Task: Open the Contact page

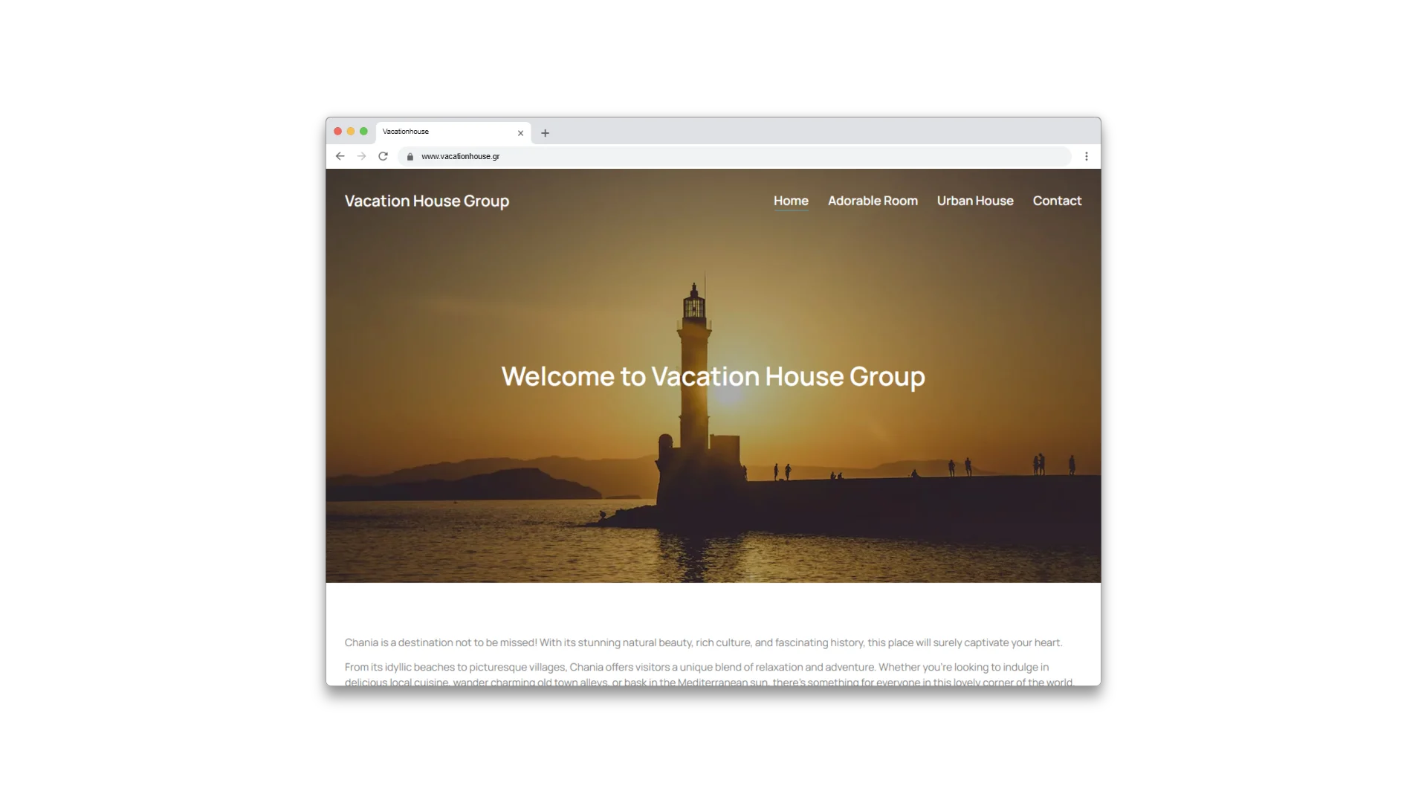Action: (1057, 201)
